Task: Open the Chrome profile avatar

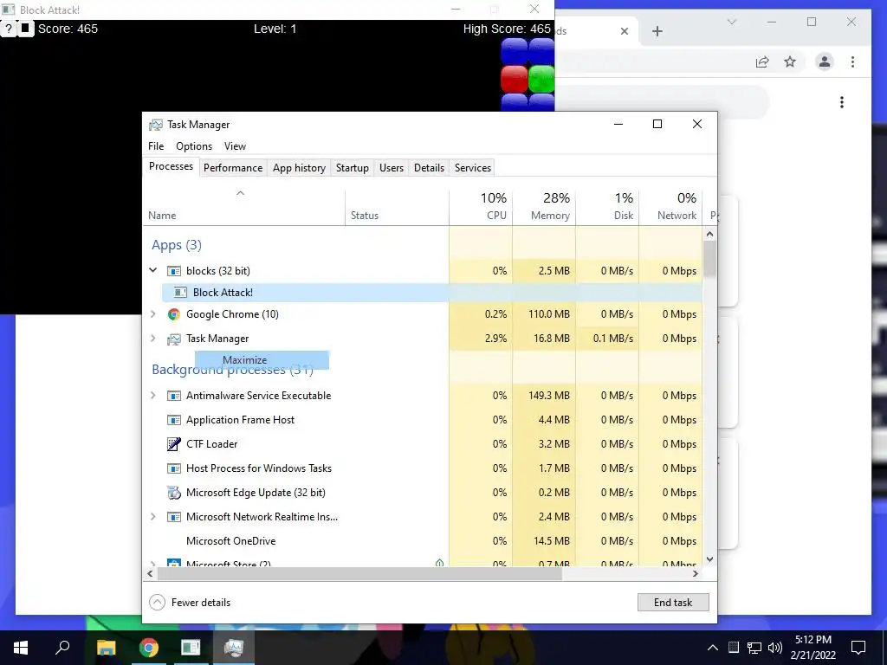Action: coord(825,61)
